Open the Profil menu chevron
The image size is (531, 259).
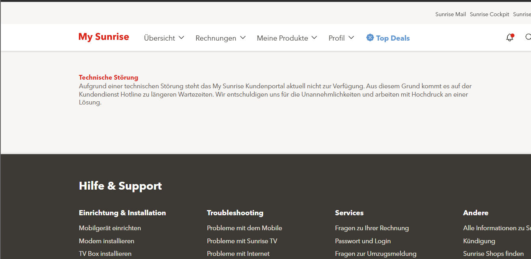pyautogui.click(x=351, y=37)
